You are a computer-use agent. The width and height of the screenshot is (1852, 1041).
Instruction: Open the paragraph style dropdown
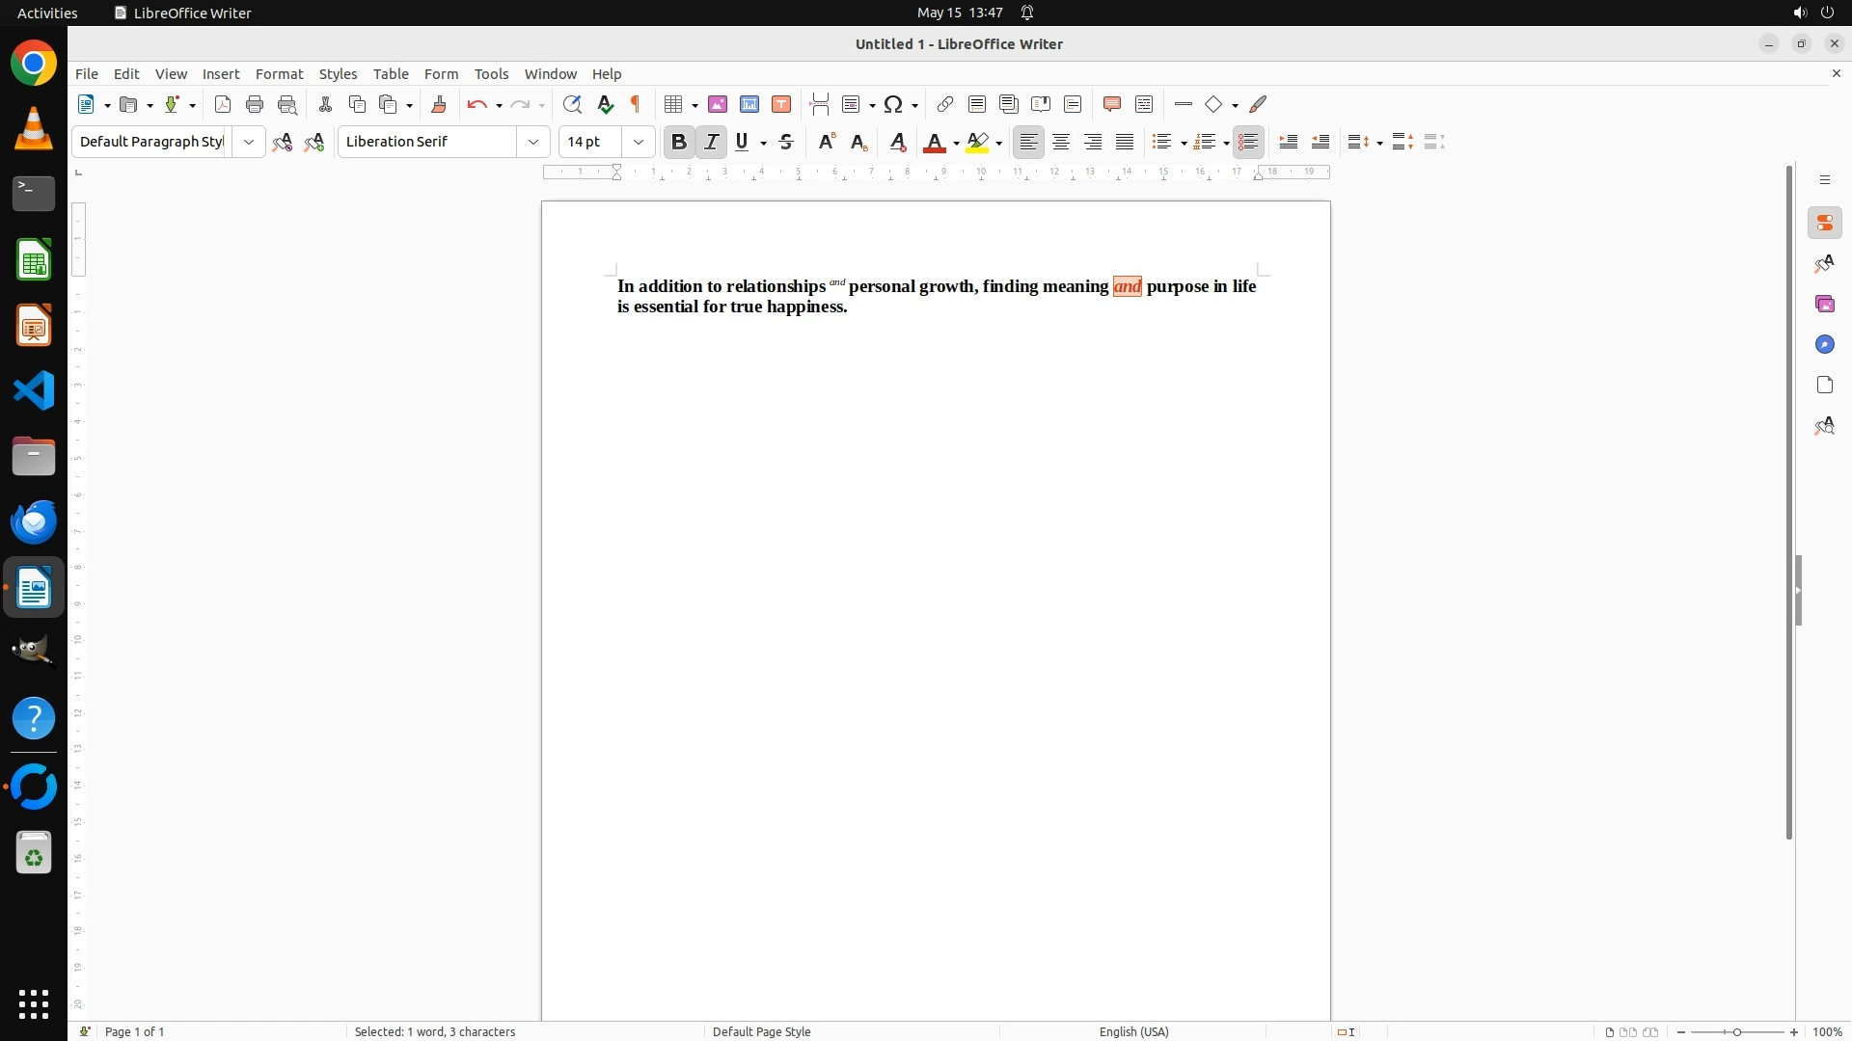click(248, 142)
